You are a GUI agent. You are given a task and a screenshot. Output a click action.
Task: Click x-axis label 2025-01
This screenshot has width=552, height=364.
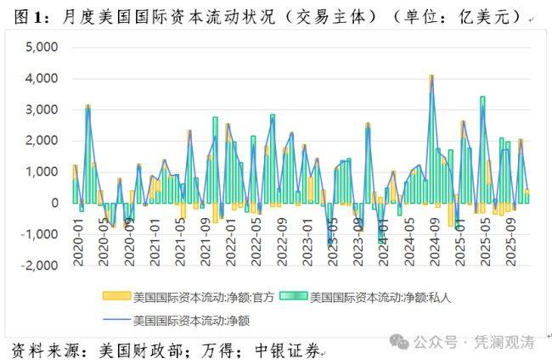click(x=460, y=242)
